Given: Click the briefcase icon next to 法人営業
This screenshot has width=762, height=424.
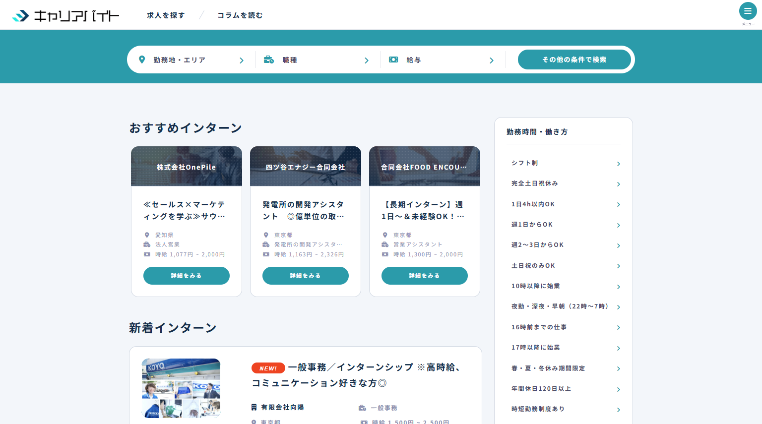Looking at the screenshot, I should (147, 244).
